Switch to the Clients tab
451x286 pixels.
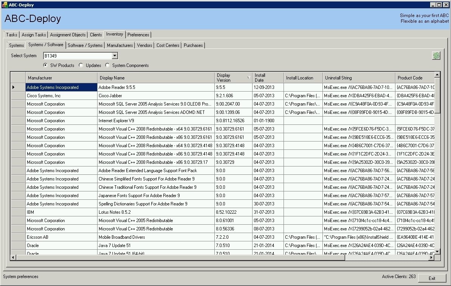point(96,34)
